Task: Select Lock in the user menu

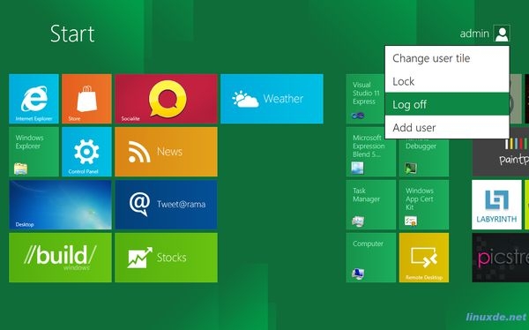Action: pos(447,81)
